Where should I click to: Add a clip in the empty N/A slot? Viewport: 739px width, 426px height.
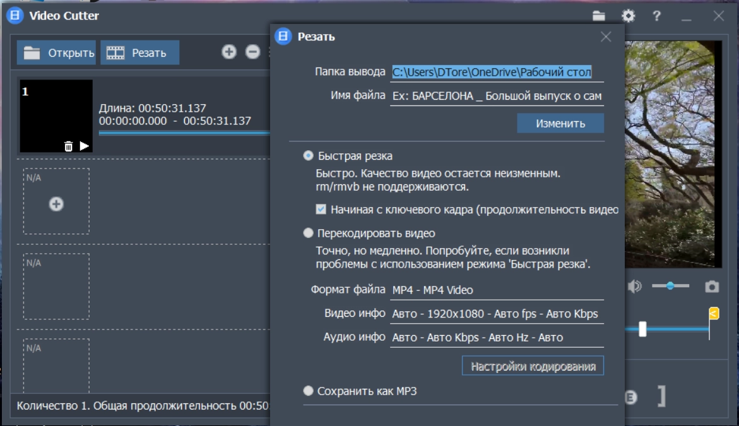pos(56,204)
